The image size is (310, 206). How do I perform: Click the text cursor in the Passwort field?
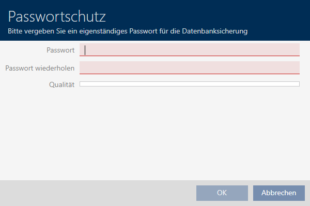(x=85, y=50)
